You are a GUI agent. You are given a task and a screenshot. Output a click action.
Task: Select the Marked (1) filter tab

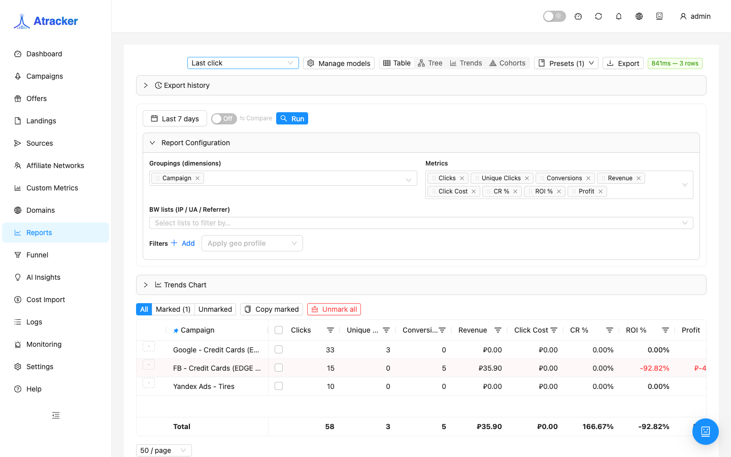[173, 309]
